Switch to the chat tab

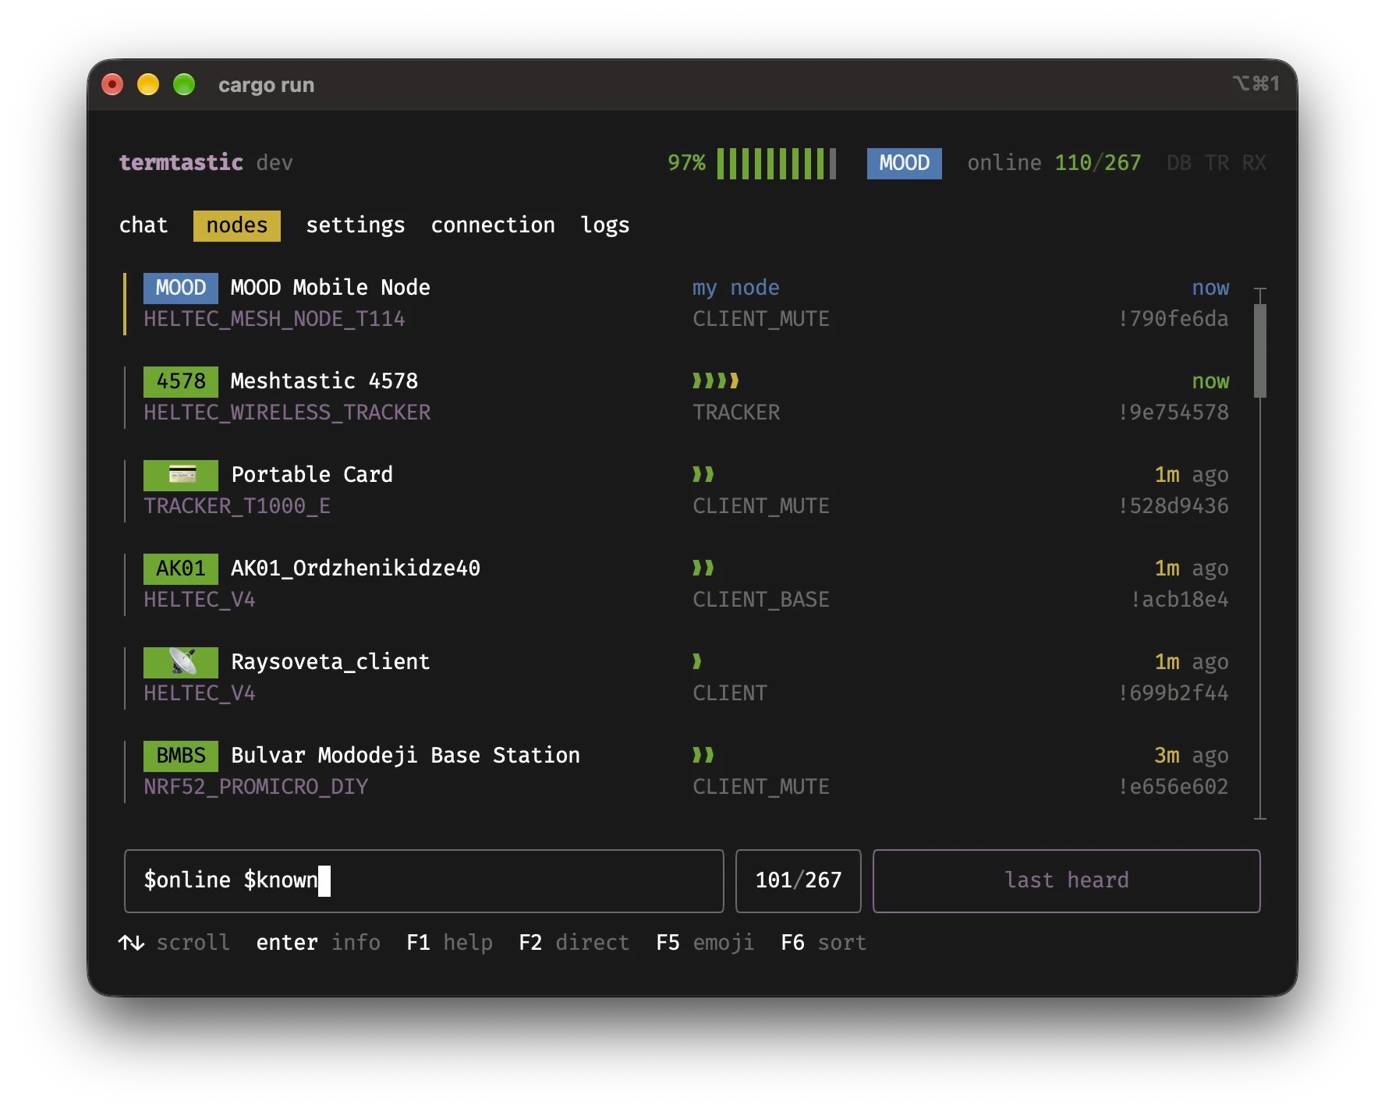coord(143,225)
